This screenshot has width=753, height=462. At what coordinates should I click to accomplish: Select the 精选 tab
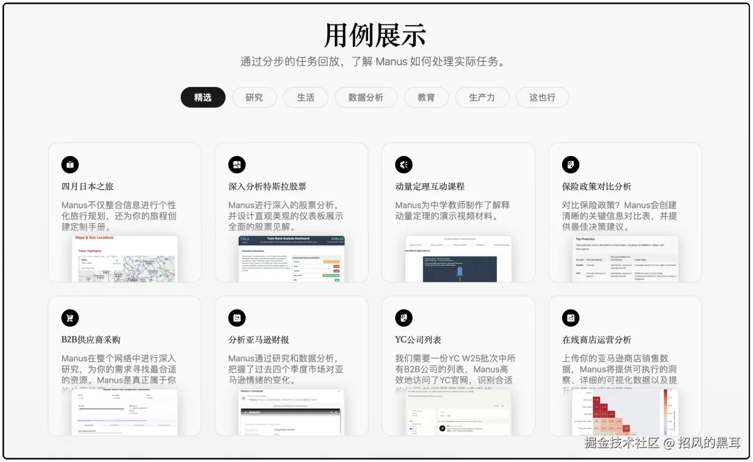pyautogui.click(x=203, y=98)
